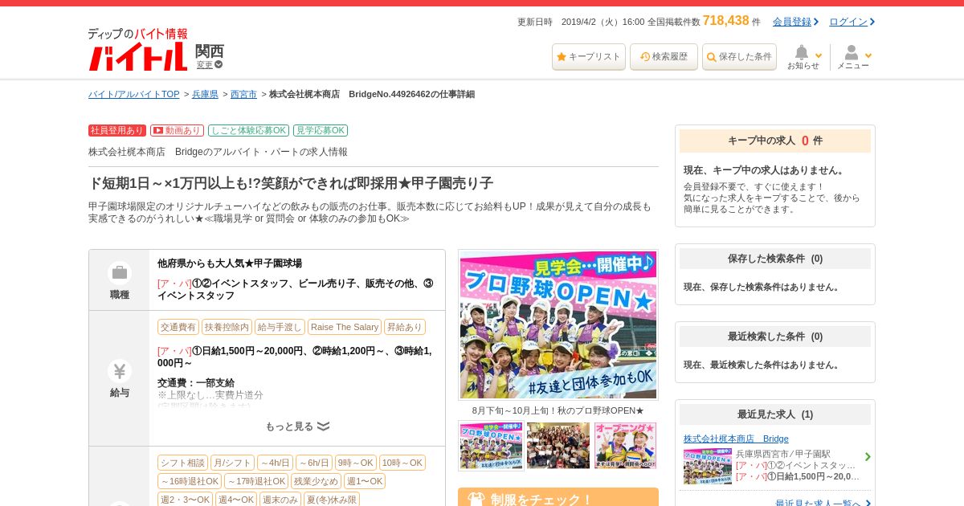Open the お知らせ bell notifications

[803, 57]
